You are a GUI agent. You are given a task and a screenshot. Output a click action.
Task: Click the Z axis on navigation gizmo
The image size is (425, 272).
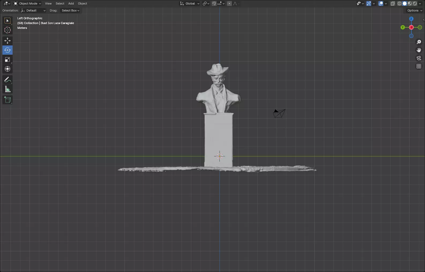click(x=411, y=19)
